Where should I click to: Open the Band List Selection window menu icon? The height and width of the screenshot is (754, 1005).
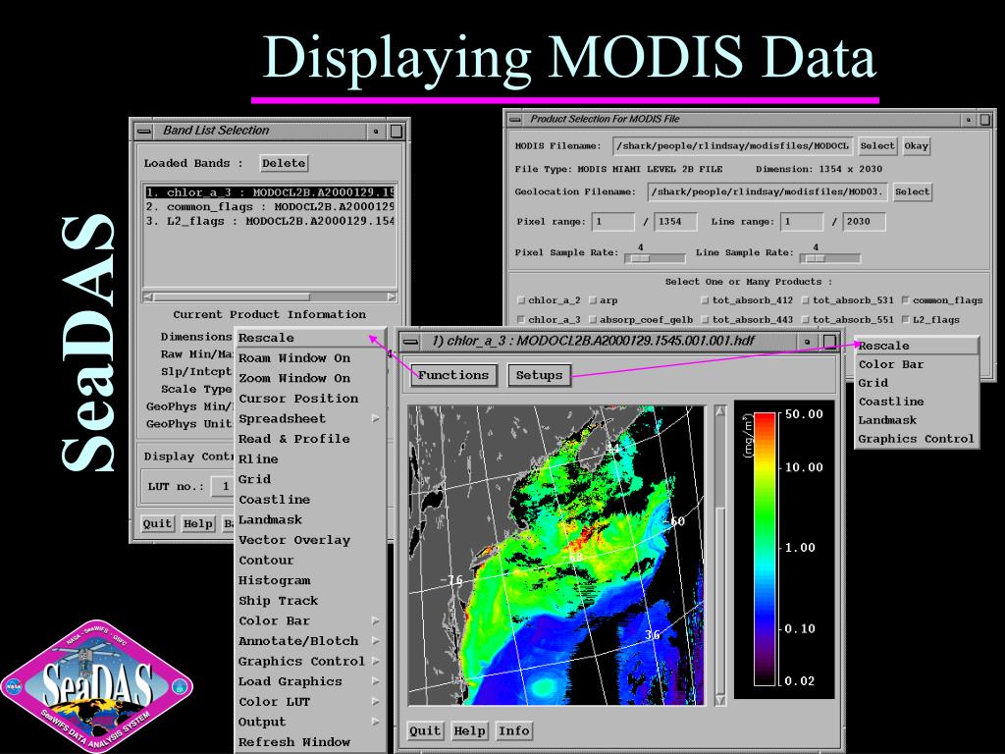[x=144, y=131]
